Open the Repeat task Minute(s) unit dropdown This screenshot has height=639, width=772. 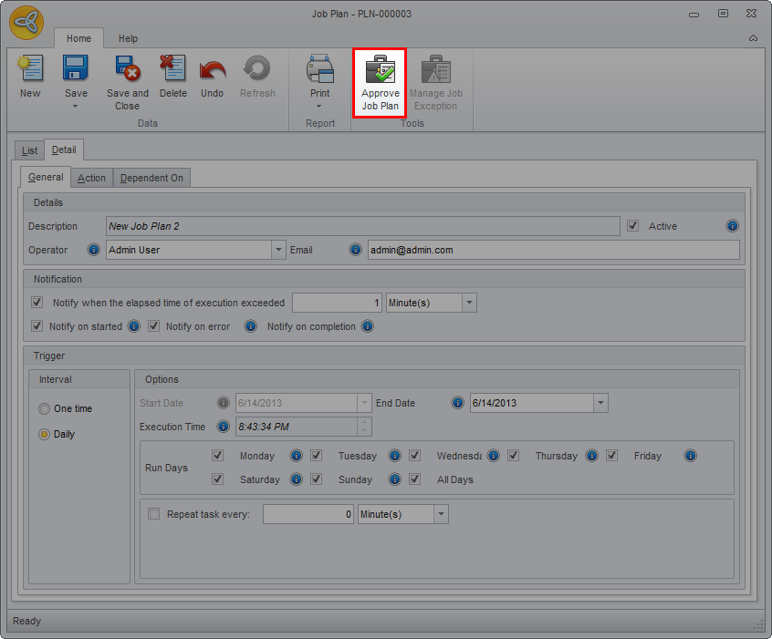coord(441,514)
